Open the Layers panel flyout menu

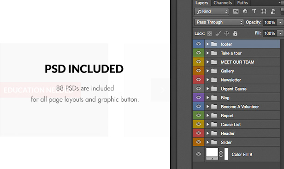[x=281, y=2]
